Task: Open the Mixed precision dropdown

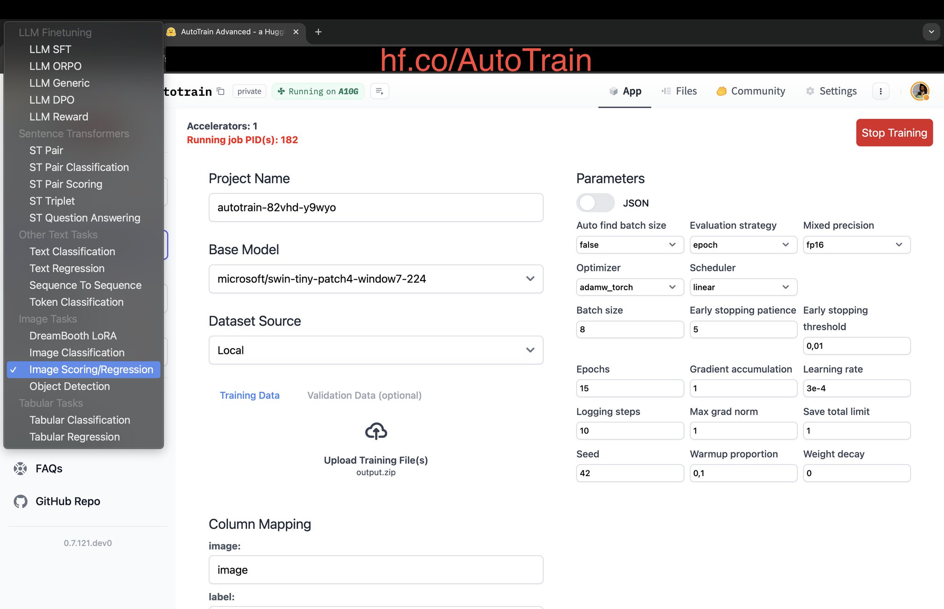Action: point(856,245)
